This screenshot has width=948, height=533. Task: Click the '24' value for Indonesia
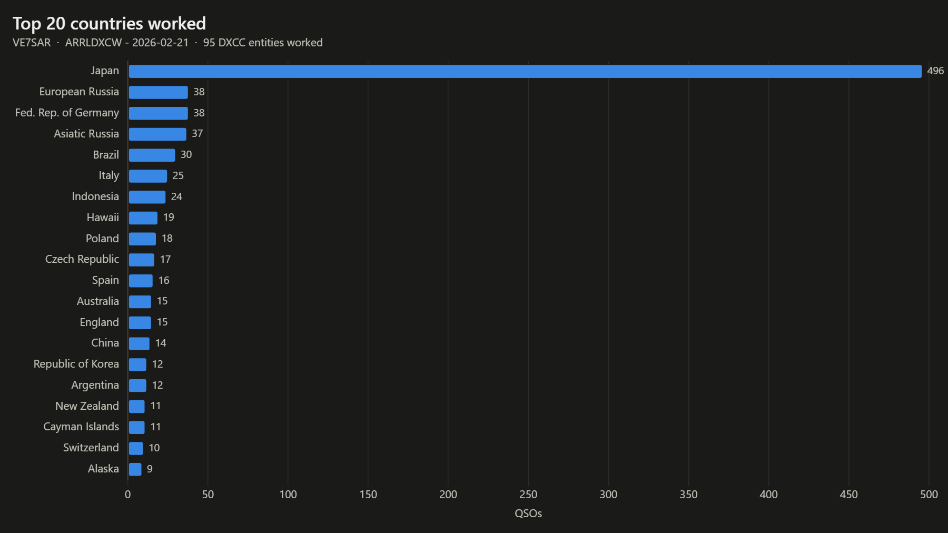click(x=176, y=196)
